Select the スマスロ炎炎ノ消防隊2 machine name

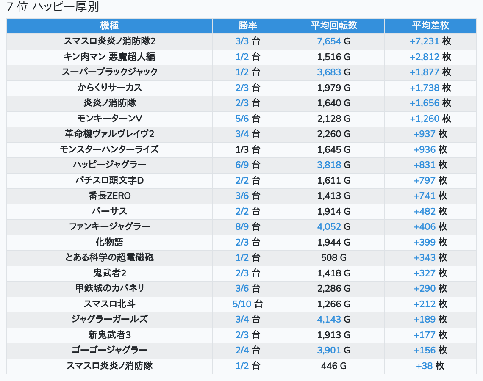[109, 41]
